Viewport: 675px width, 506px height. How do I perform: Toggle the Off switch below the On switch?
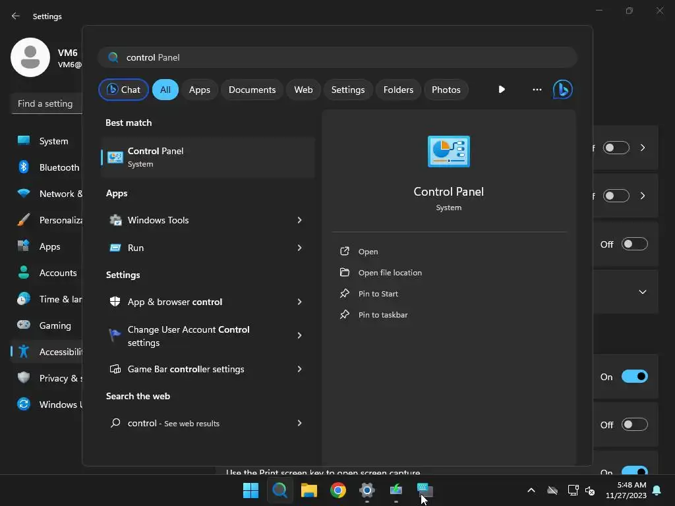(x=635, y=425)
